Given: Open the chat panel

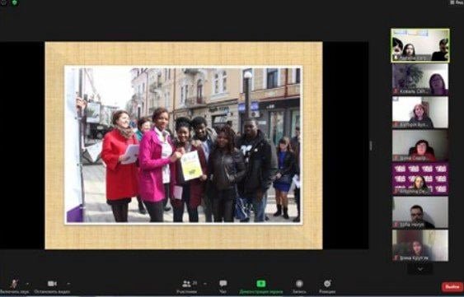Looking at the screenshot, I should coord(223,286).
